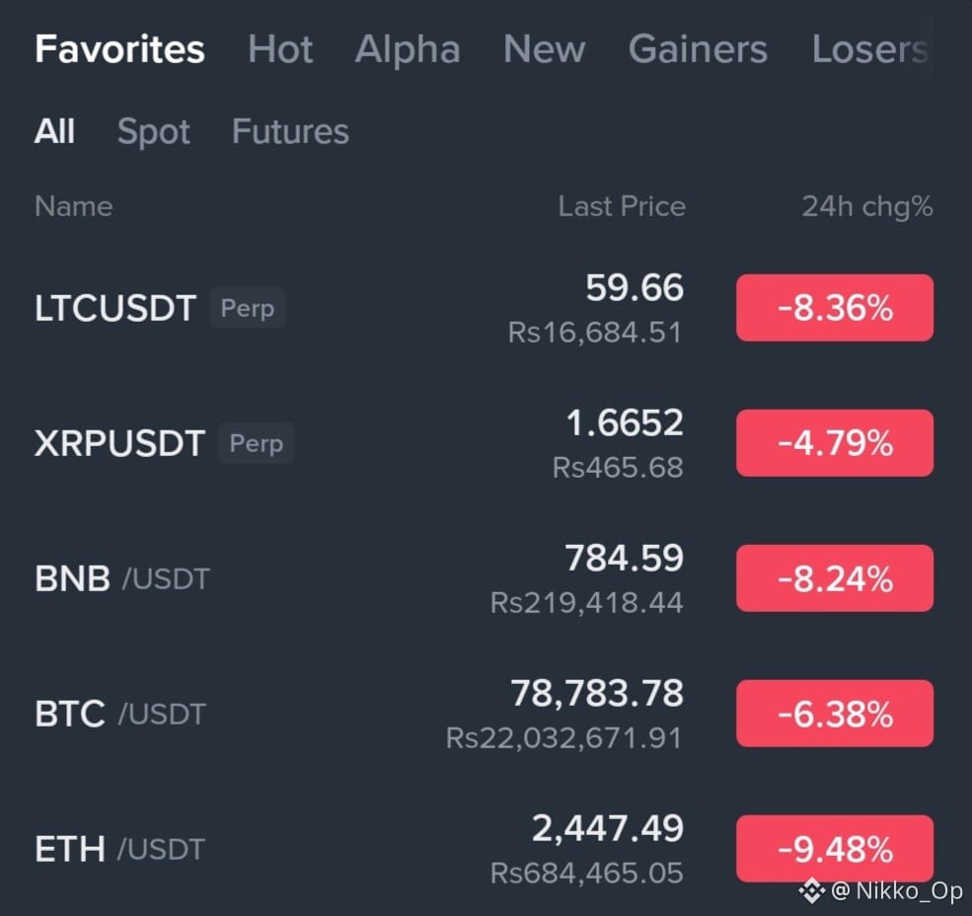The height and width of the screenshot is (916, 972).
Task: Open the Alpha tab
Action: 408,49
